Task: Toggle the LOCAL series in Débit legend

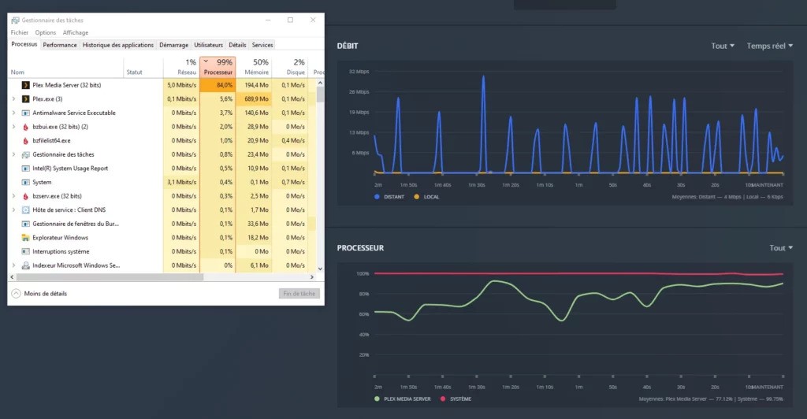Action: coord(426,197)
